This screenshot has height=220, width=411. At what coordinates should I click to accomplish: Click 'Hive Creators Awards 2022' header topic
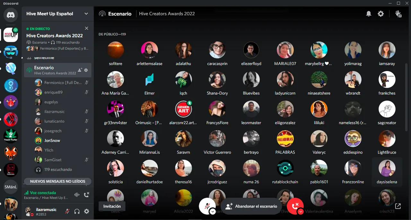(167, 14)
